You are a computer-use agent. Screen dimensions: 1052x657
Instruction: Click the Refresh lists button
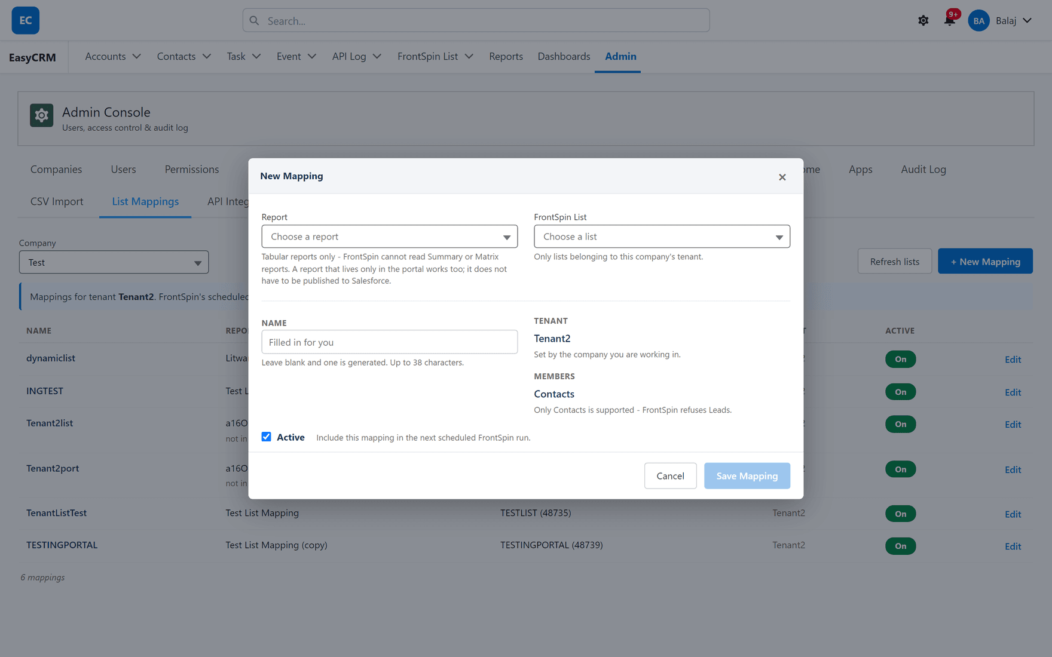point(894,261)
